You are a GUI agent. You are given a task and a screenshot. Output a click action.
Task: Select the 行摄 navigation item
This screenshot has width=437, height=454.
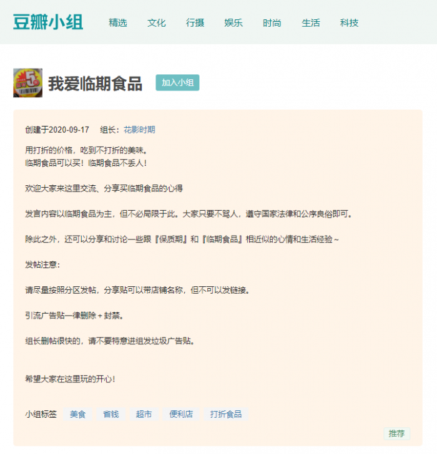click(195, 22)
